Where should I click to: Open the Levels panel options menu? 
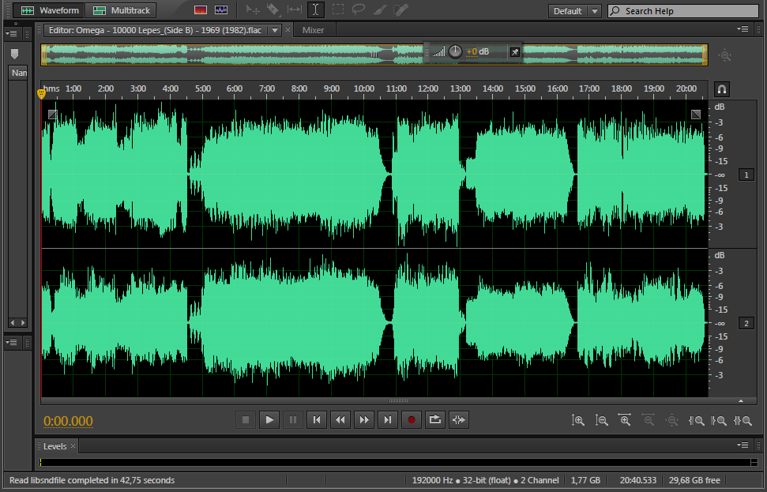(x=743, y=445)
